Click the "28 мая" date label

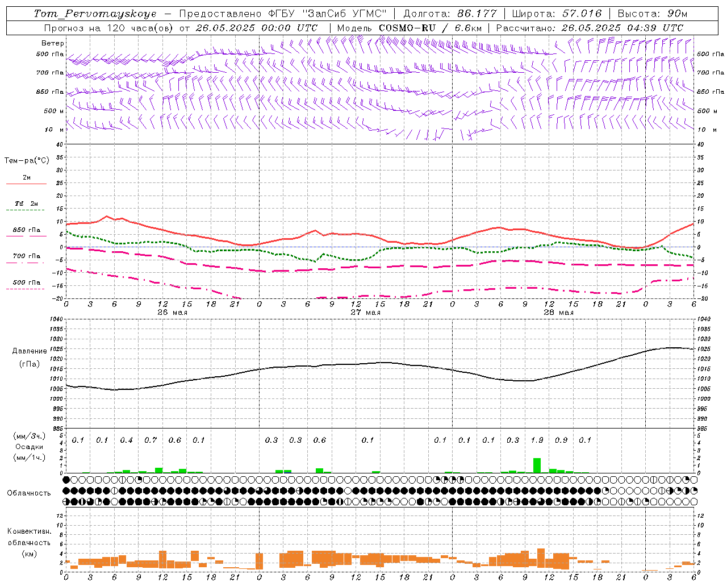(x=558, y=313)
